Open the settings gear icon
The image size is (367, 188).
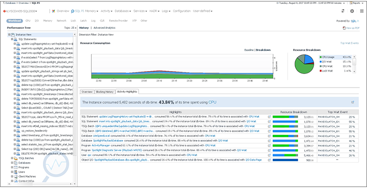352,11
